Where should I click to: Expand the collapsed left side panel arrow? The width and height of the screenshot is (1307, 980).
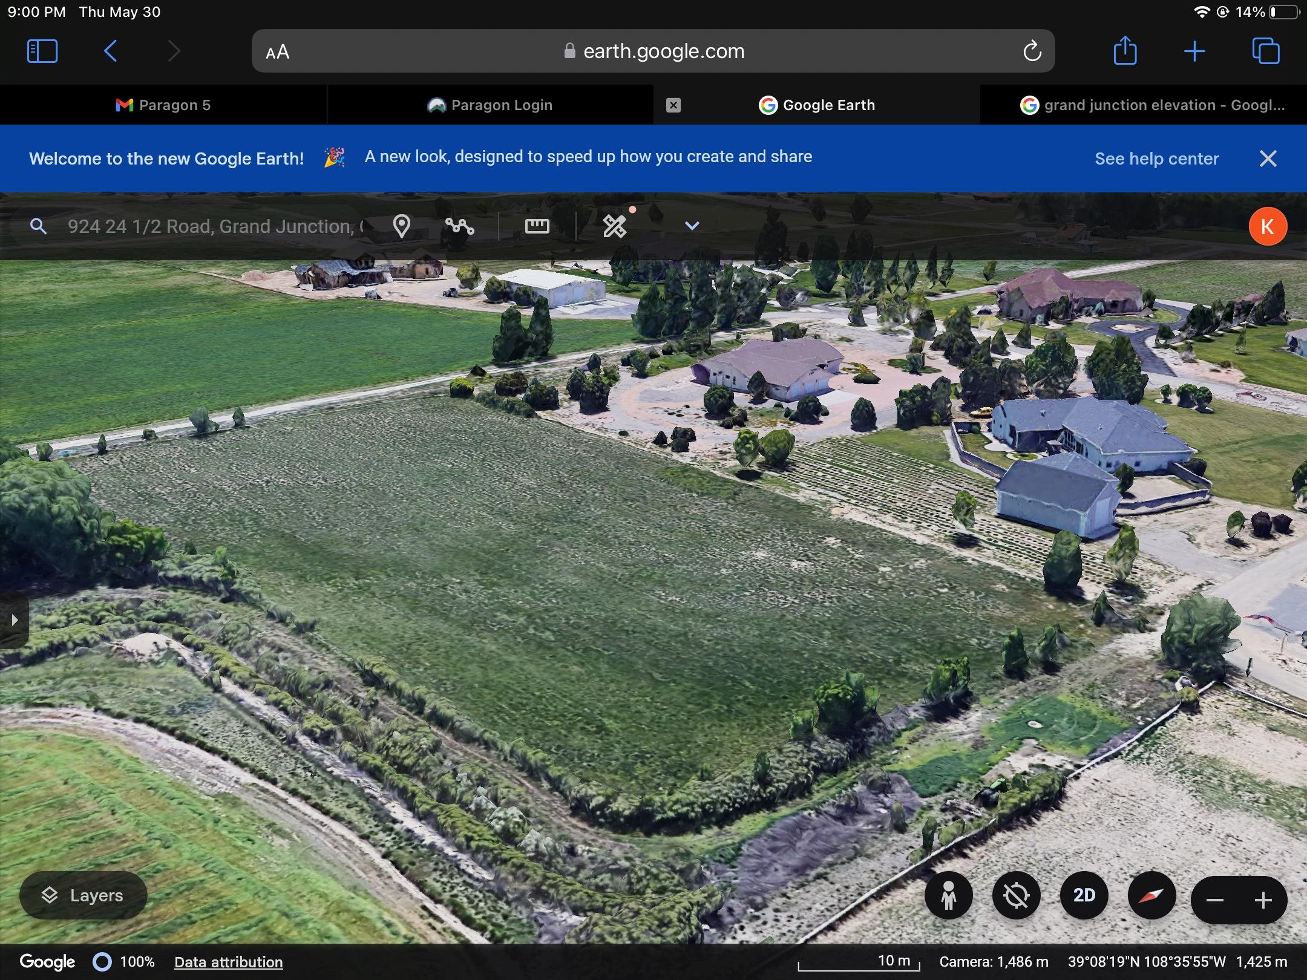pyautogui.click(x=15, y=620)
